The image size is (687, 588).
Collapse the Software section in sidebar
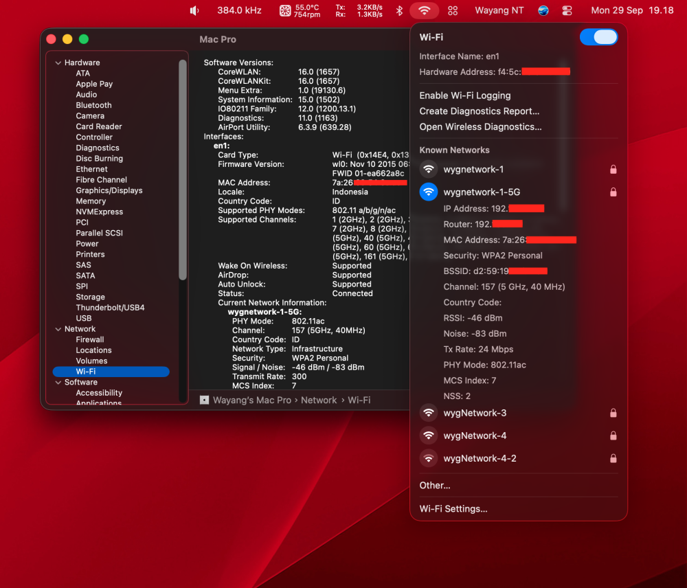click(x=58, y=383)
